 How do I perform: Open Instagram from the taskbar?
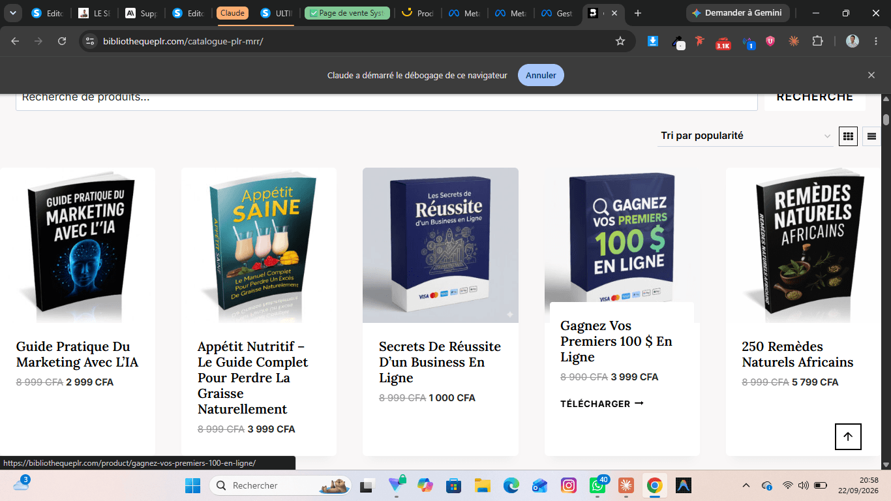click(x=569, y=485)
